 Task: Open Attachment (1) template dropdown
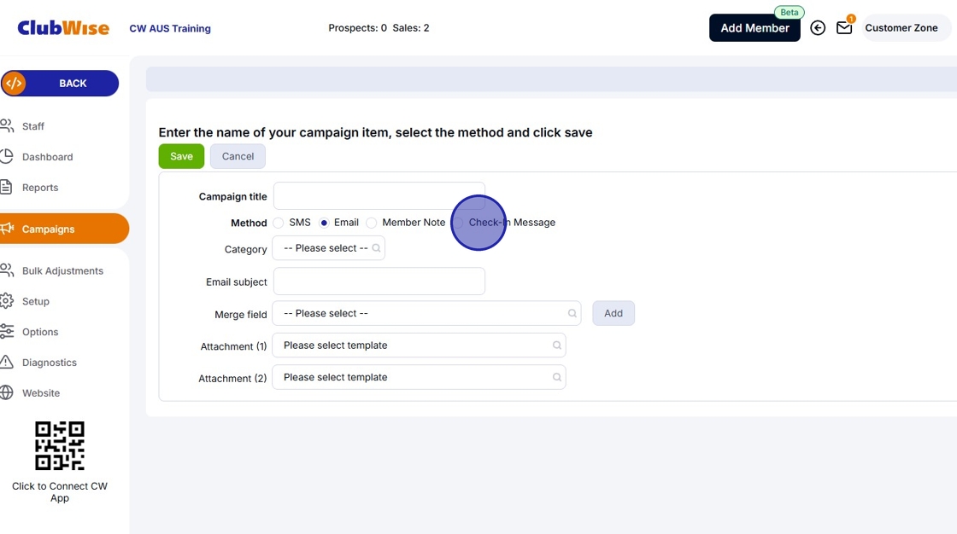(419, 345)
